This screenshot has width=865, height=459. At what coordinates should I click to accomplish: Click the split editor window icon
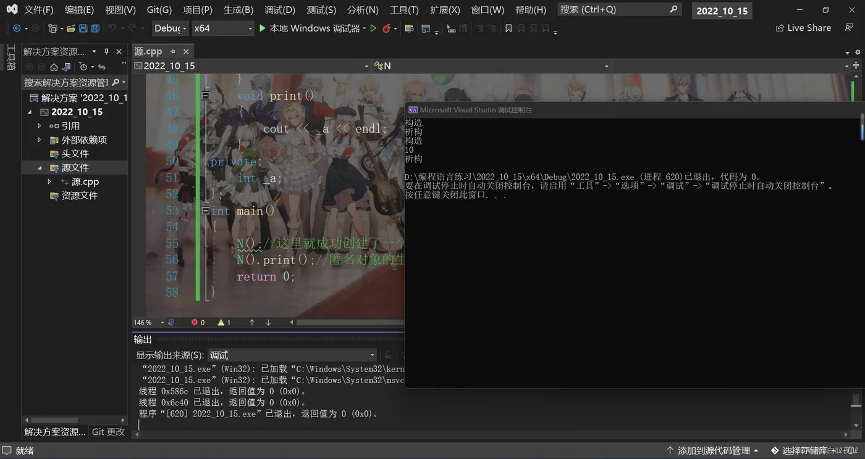pyautogui.click(x=856, y=66)
